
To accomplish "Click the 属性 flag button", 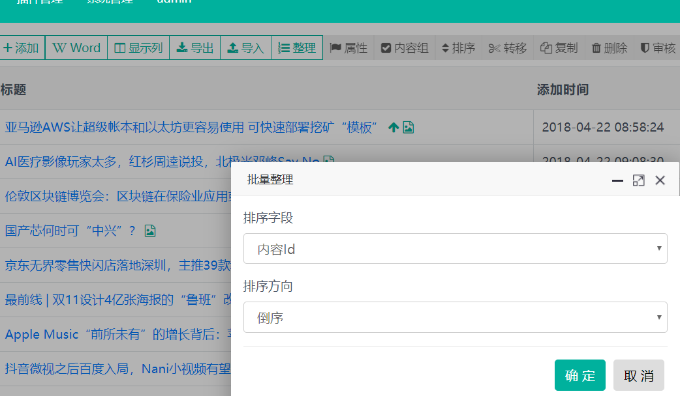I will click(x=348, y=48).
